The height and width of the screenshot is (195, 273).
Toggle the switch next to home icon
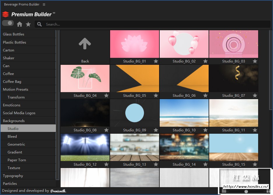tap(8, 23)
